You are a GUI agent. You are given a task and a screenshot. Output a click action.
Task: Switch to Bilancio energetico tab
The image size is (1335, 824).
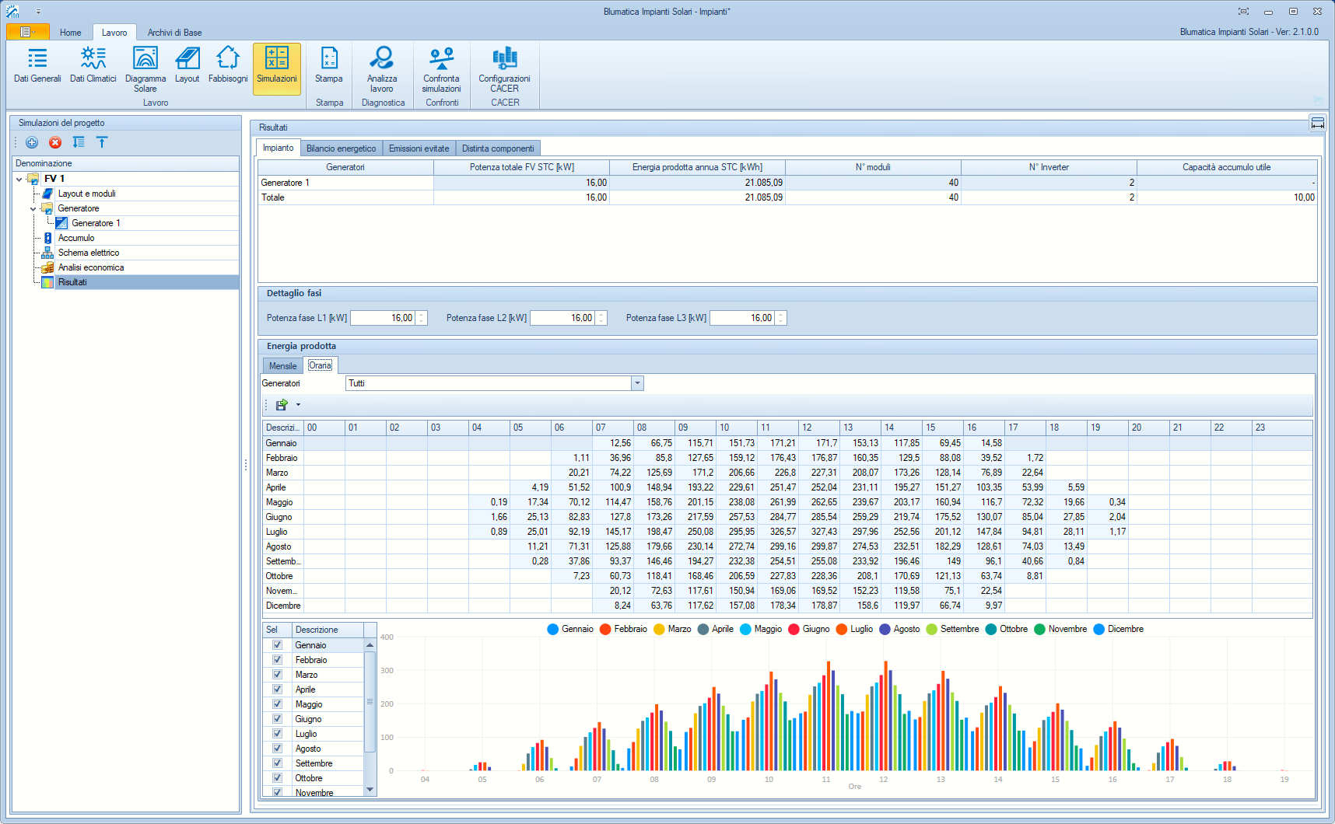[341, 148]
